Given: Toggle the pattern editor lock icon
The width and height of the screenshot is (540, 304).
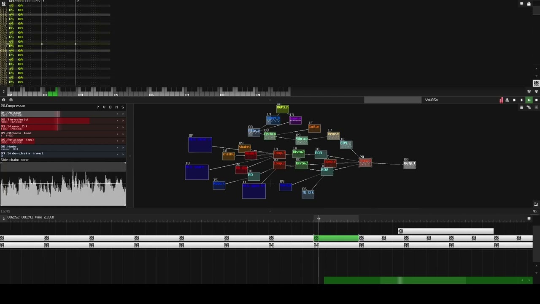Looking at the screenshot, I should (x=529, y=4).
